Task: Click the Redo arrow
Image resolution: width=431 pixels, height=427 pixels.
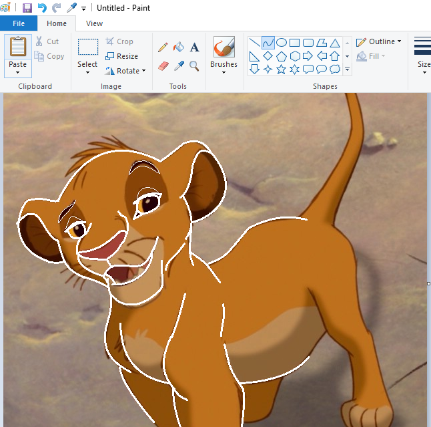Action: 56,8
